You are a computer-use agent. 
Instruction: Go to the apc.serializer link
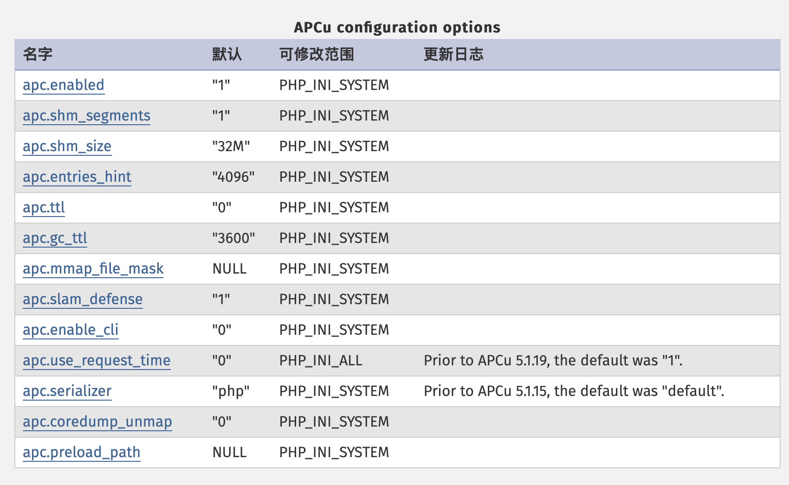click(67, 391)
